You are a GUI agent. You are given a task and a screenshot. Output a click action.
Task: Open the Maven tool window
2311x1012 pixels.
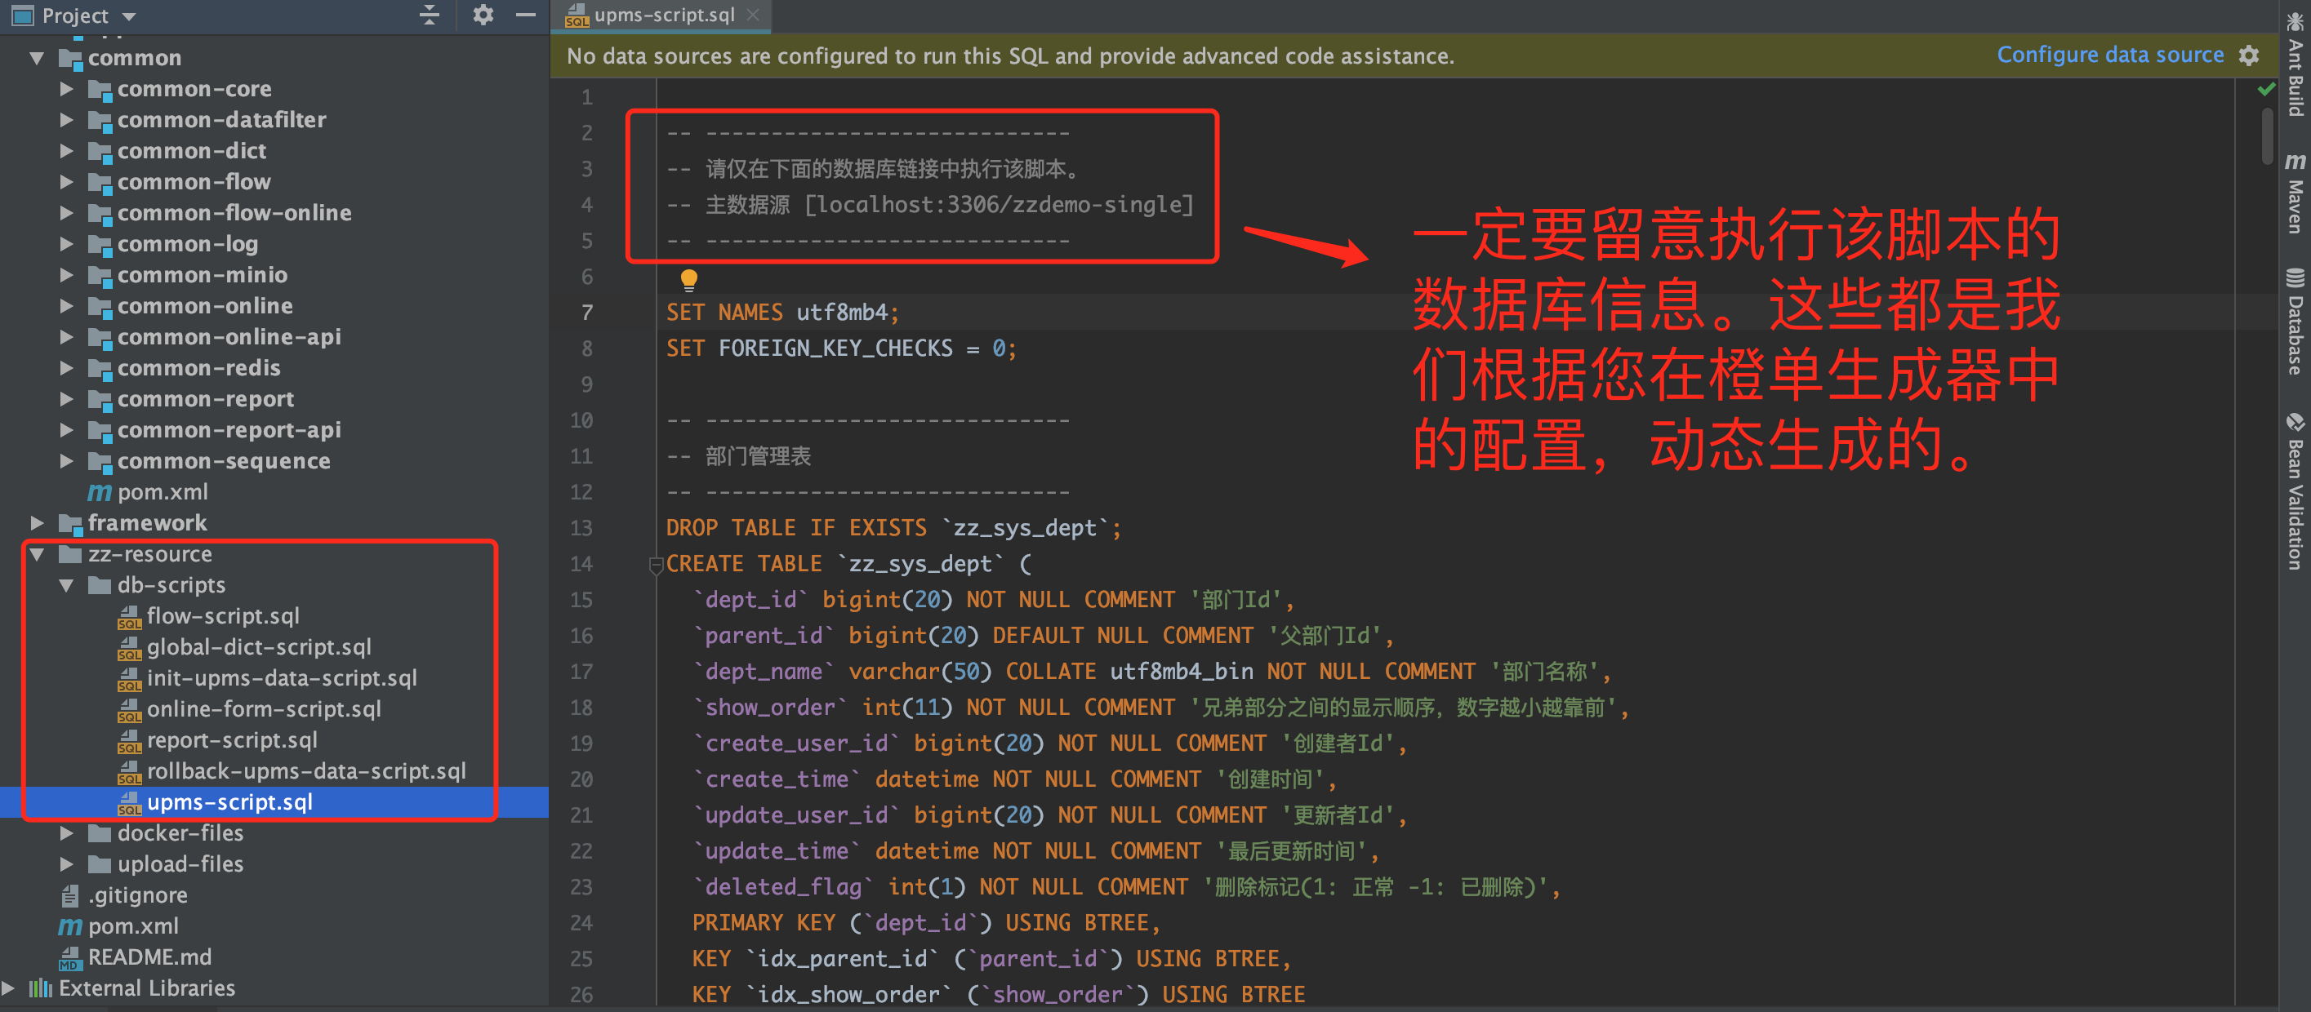(x=2295, y=193)
